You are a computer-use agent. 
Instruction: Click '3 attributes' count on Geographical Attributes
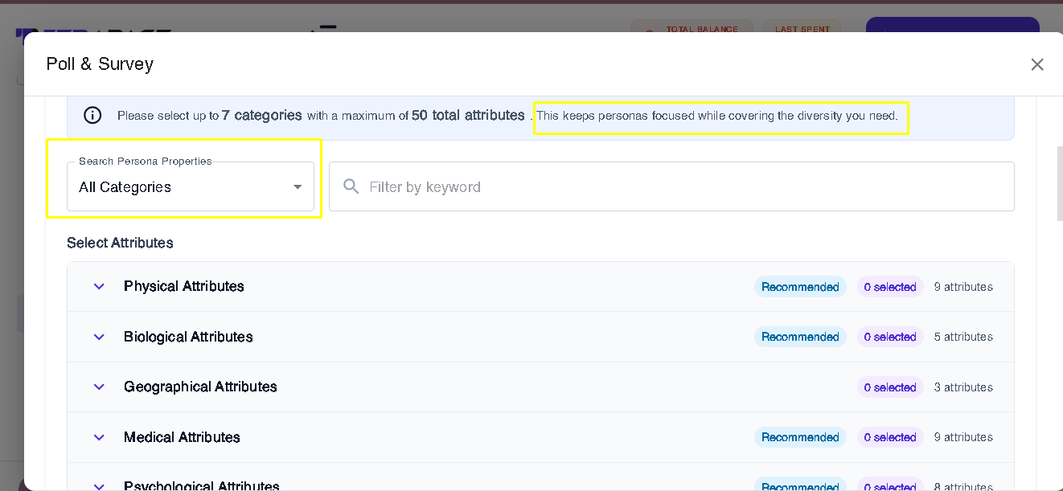pos(963,387)
